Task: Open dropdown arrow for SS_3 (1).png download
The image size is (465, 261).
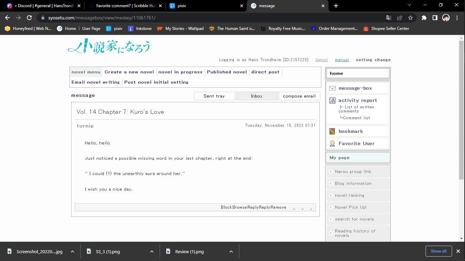Action: click(x=152, y=251)
